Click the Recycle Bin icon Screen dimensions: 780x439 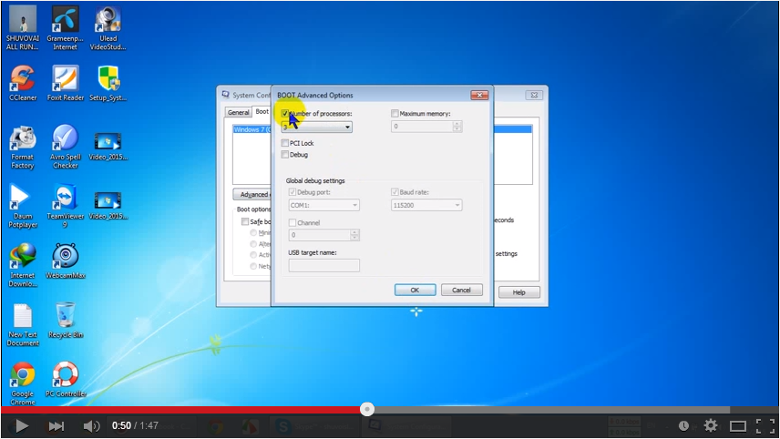tap(65, 318)
